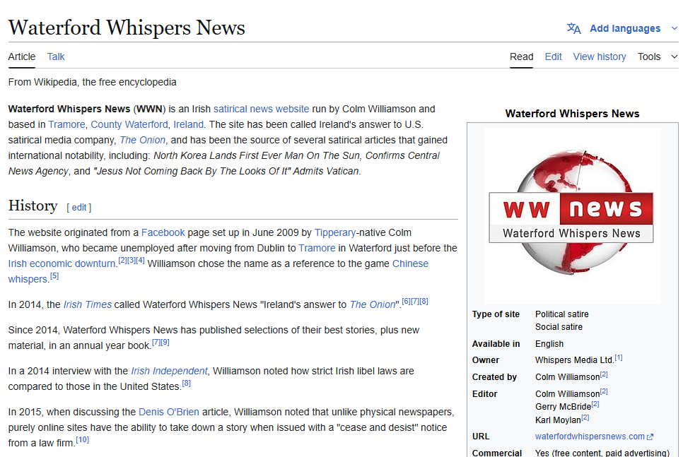The image size is (683, 457).
Task: Follow the satirical news website link
Action: 262,109
